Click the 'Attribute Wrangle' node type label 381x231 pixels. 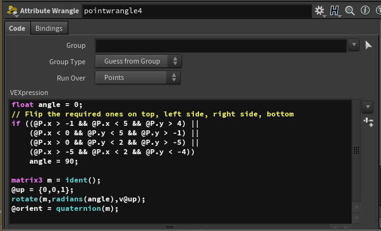49,11
